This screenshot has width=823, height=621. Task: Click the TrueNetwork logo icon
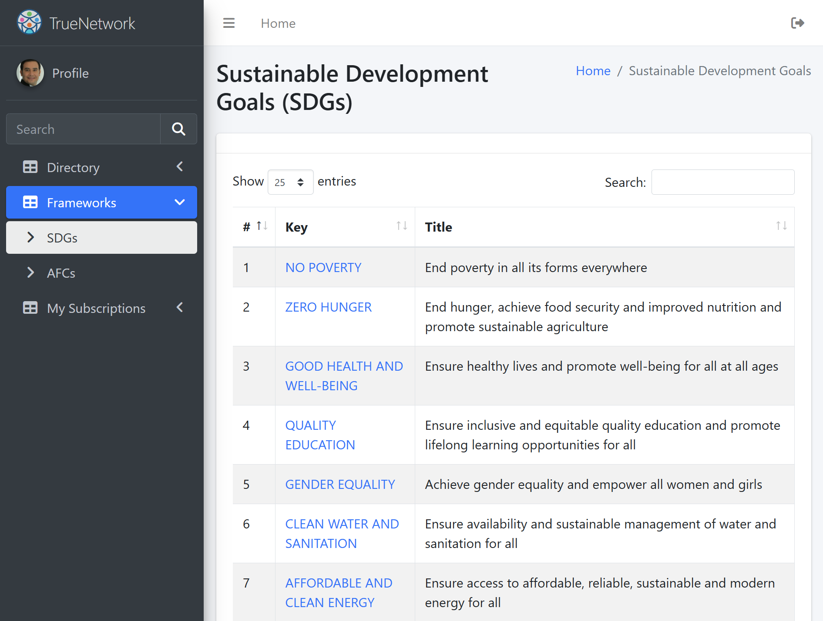(x=29, y=23)
